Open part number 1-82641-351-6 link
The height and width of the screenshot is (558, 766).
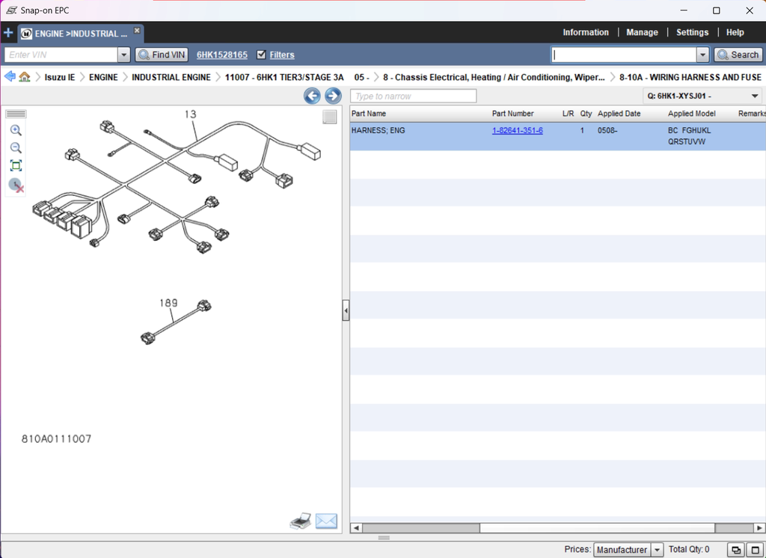517,130
